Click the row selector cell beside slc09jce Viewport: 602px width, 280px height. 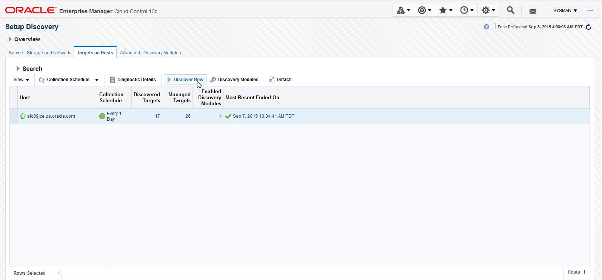click(x=14, y=116)
